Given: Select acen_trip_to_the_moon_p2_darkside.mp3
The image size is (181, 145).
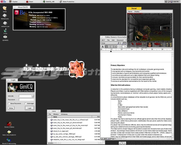Looking at the screenshot, I should click(x=67, y=128).
